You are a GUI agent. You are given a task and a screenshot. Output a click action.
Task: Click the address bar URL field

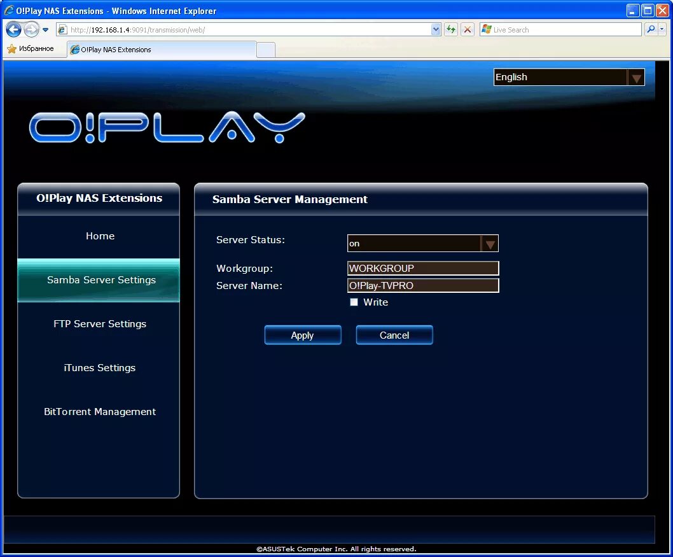coord(249,30)
